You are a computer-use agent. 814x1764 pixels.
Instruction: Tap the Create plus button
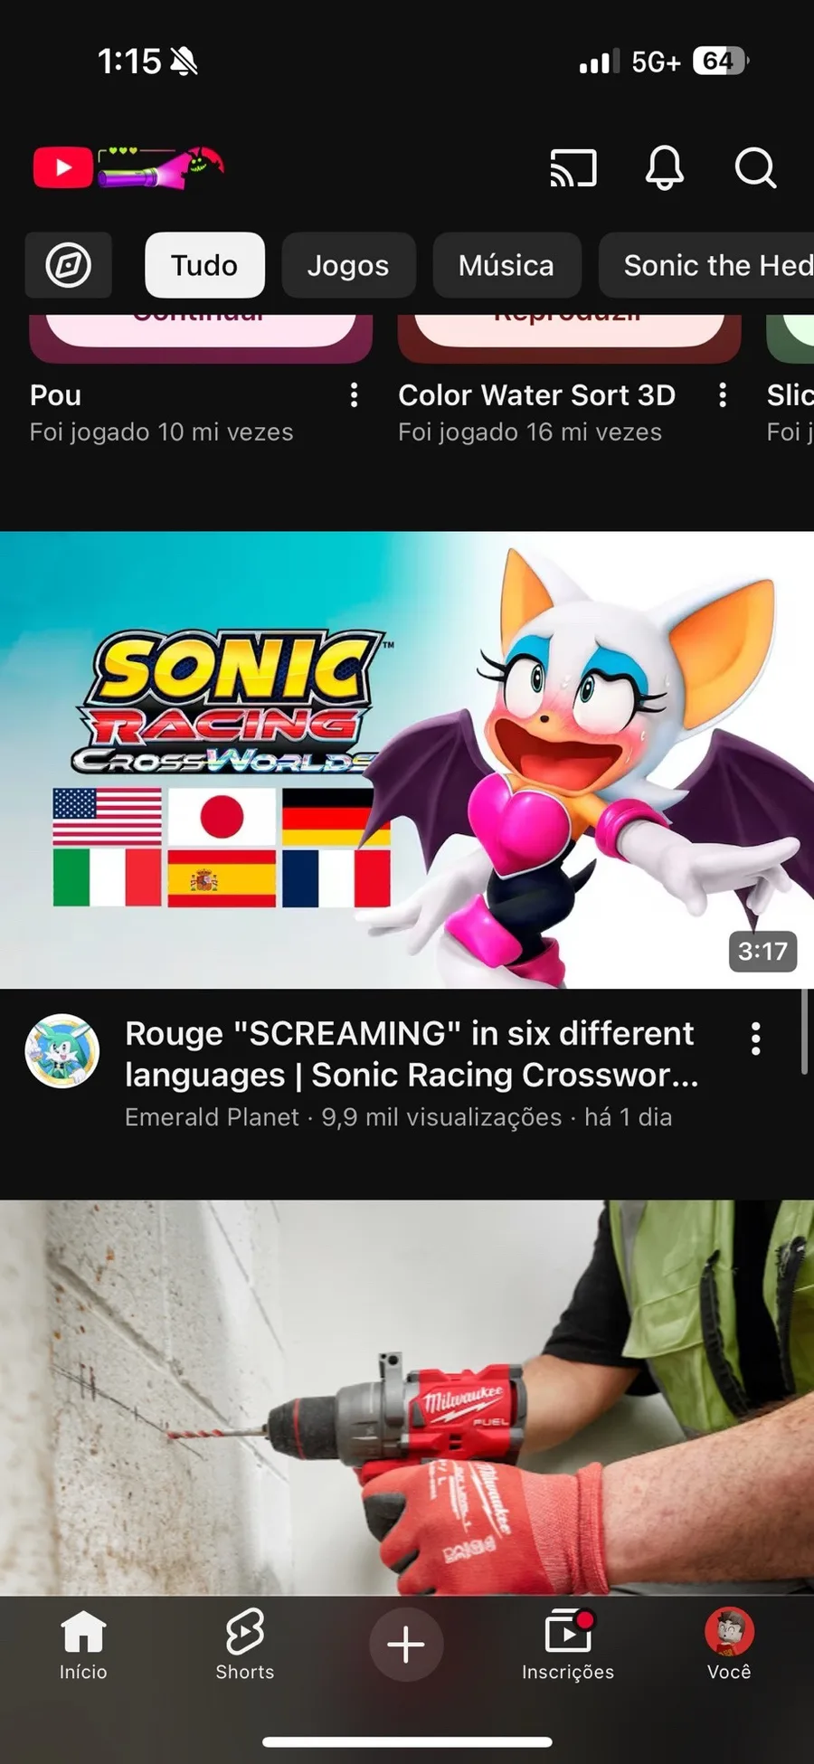click(x=406, y=1644)
